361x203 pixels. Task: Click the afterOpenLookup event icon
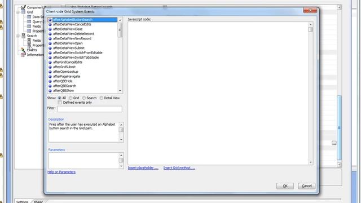pos(50,72)
